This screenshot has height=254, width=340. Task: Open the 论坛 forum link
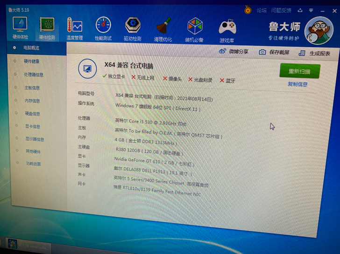(x=262, y=10)
